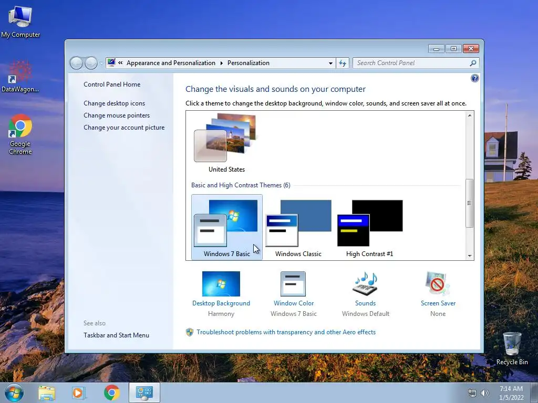The image size is (538, 403).
Task: Click the volume speaker tray icon
Action: pos(484,393)
